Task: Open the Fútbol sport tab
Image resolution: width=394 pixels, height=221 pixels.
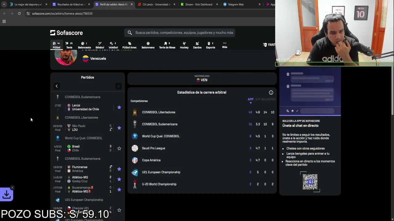Action: [x=56, y=45]
